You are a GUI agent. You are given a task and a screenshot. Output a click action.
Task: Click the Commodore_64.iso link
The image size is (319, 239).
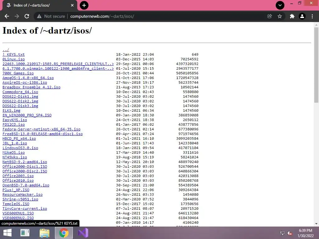point(20,92)
